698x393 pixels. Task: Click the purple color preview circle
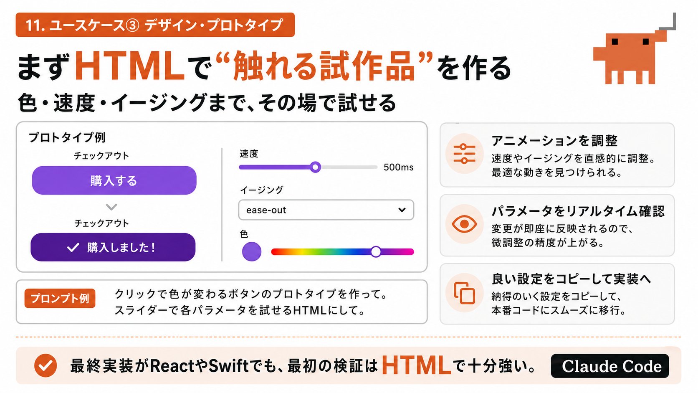coord(252,251)
